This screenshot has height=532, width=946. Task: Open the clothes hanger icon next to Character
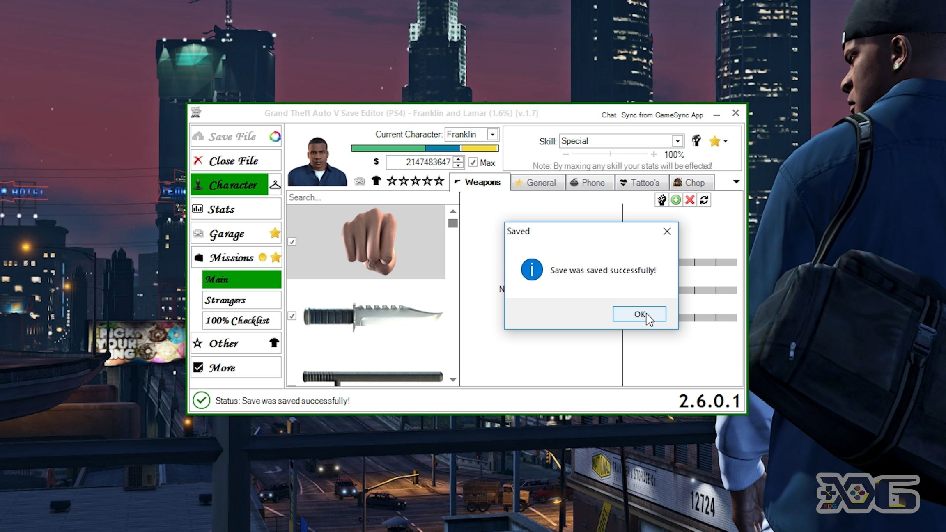[275, 185]
